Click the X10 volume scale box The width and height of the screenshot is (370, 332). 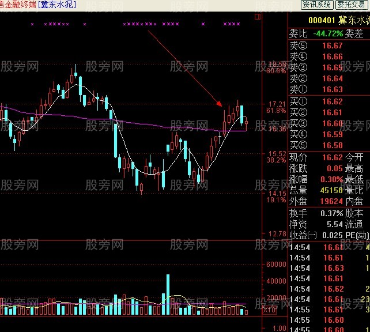click(x=269, y=310)
